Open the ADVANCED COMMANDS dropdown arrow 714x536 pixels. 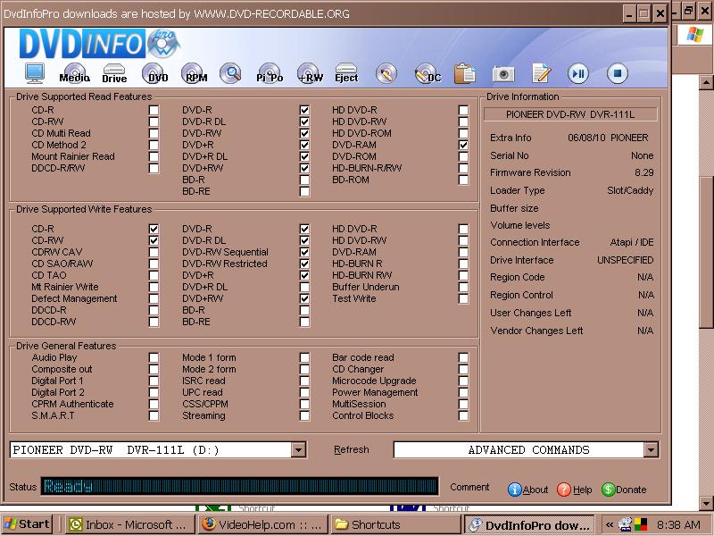[x=651, y=450]
